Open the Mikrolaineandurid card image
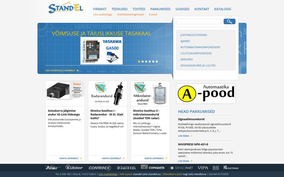Viewport: 284px width, 177px height. click(150, 94)
